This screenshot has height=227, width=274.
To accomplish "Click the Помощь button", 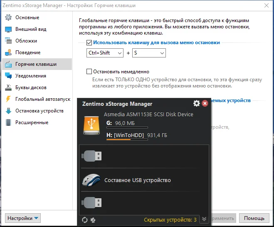I will point(254,218).
